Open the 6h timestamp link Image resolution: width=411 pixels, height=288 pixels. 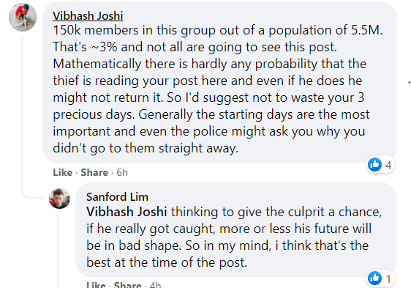click(122, 172)
